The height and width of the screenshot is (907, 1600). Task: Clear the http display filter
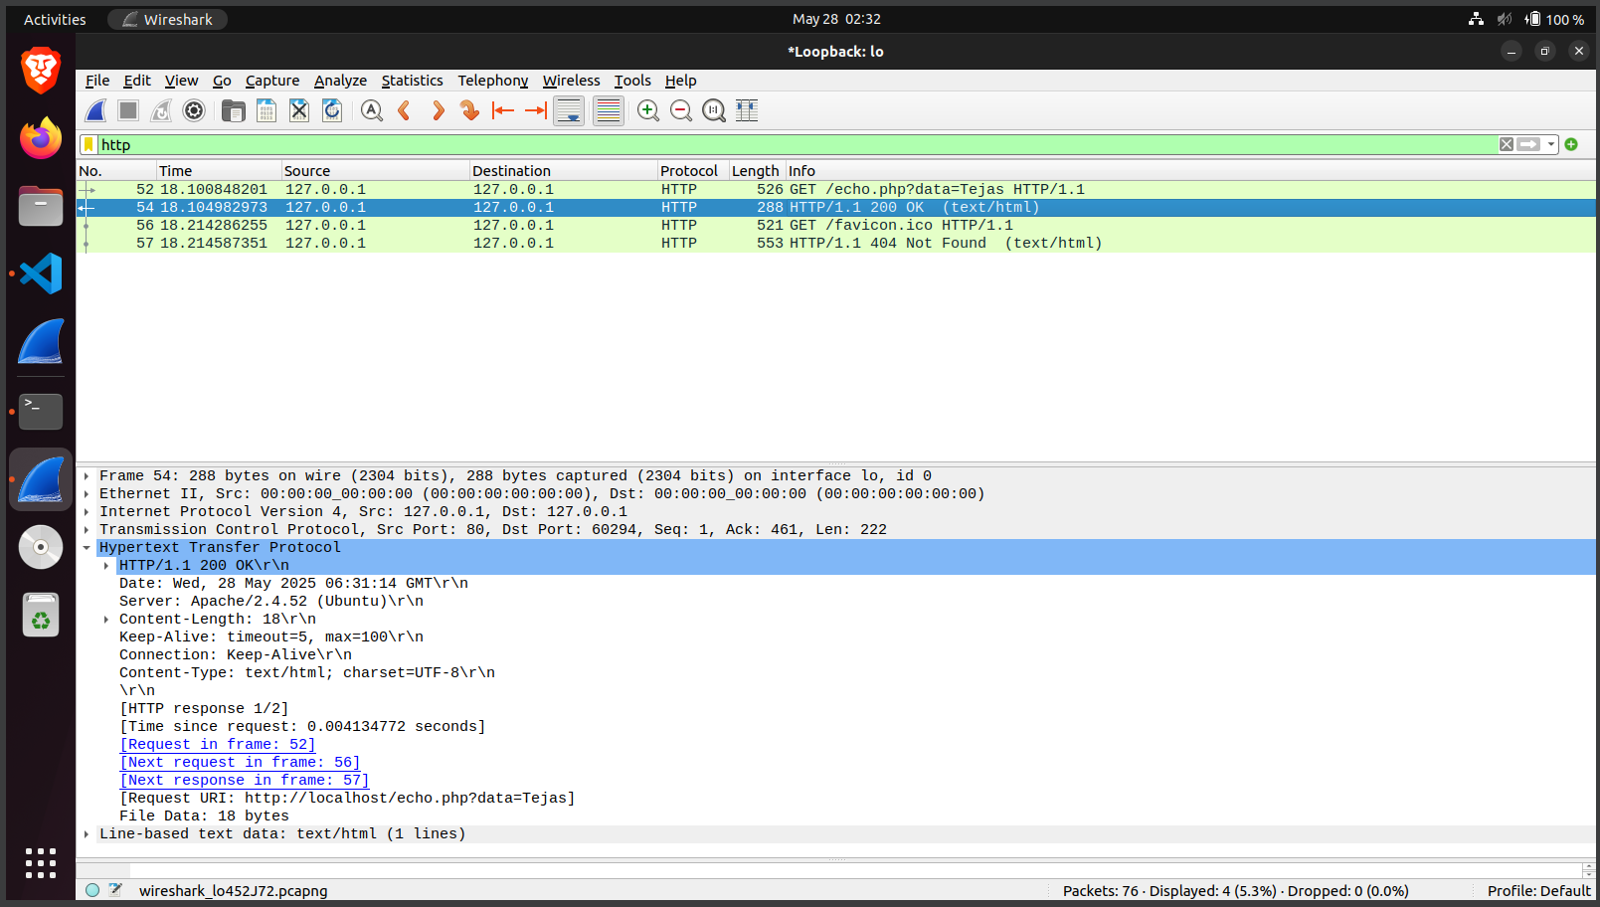[x=1507, y=144]
